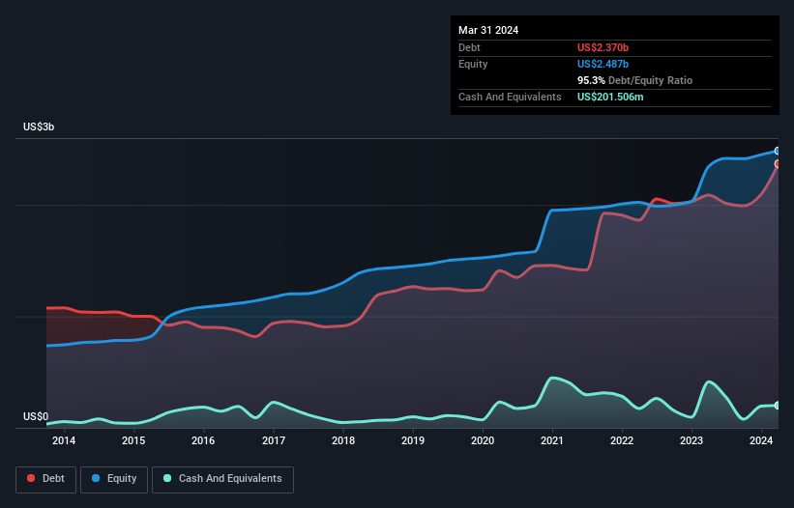Click the teal Cash legend dot

pos(167,478)
